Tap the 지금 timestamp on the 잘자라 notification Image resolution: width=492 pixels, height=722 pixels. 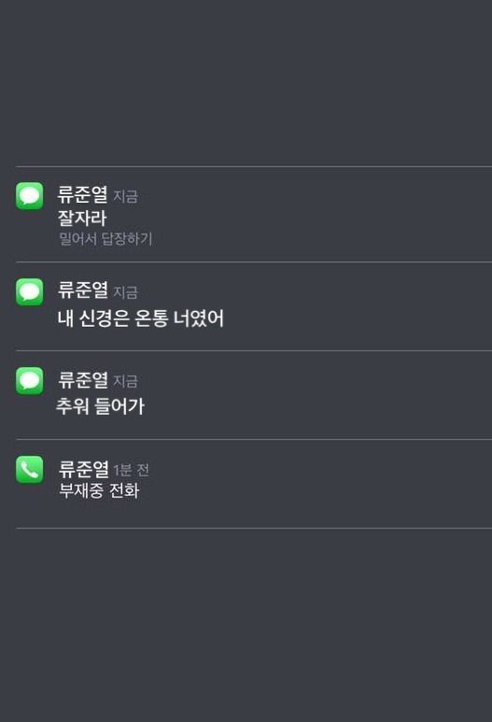(125, 197)
